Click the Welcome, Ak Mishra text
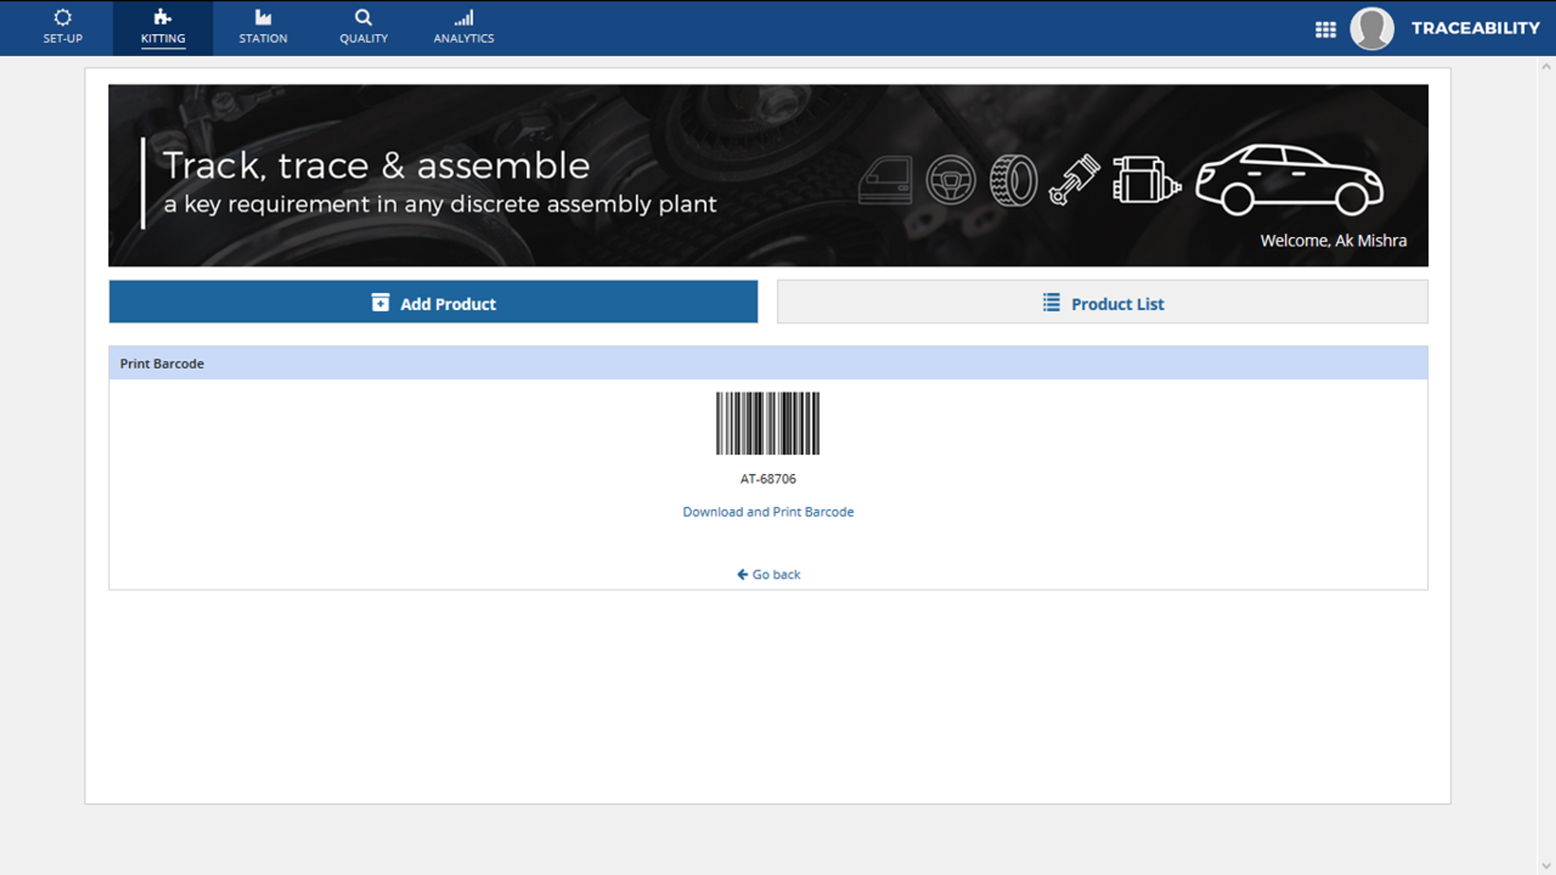 pyautogui.click(x=1333, y=241)
